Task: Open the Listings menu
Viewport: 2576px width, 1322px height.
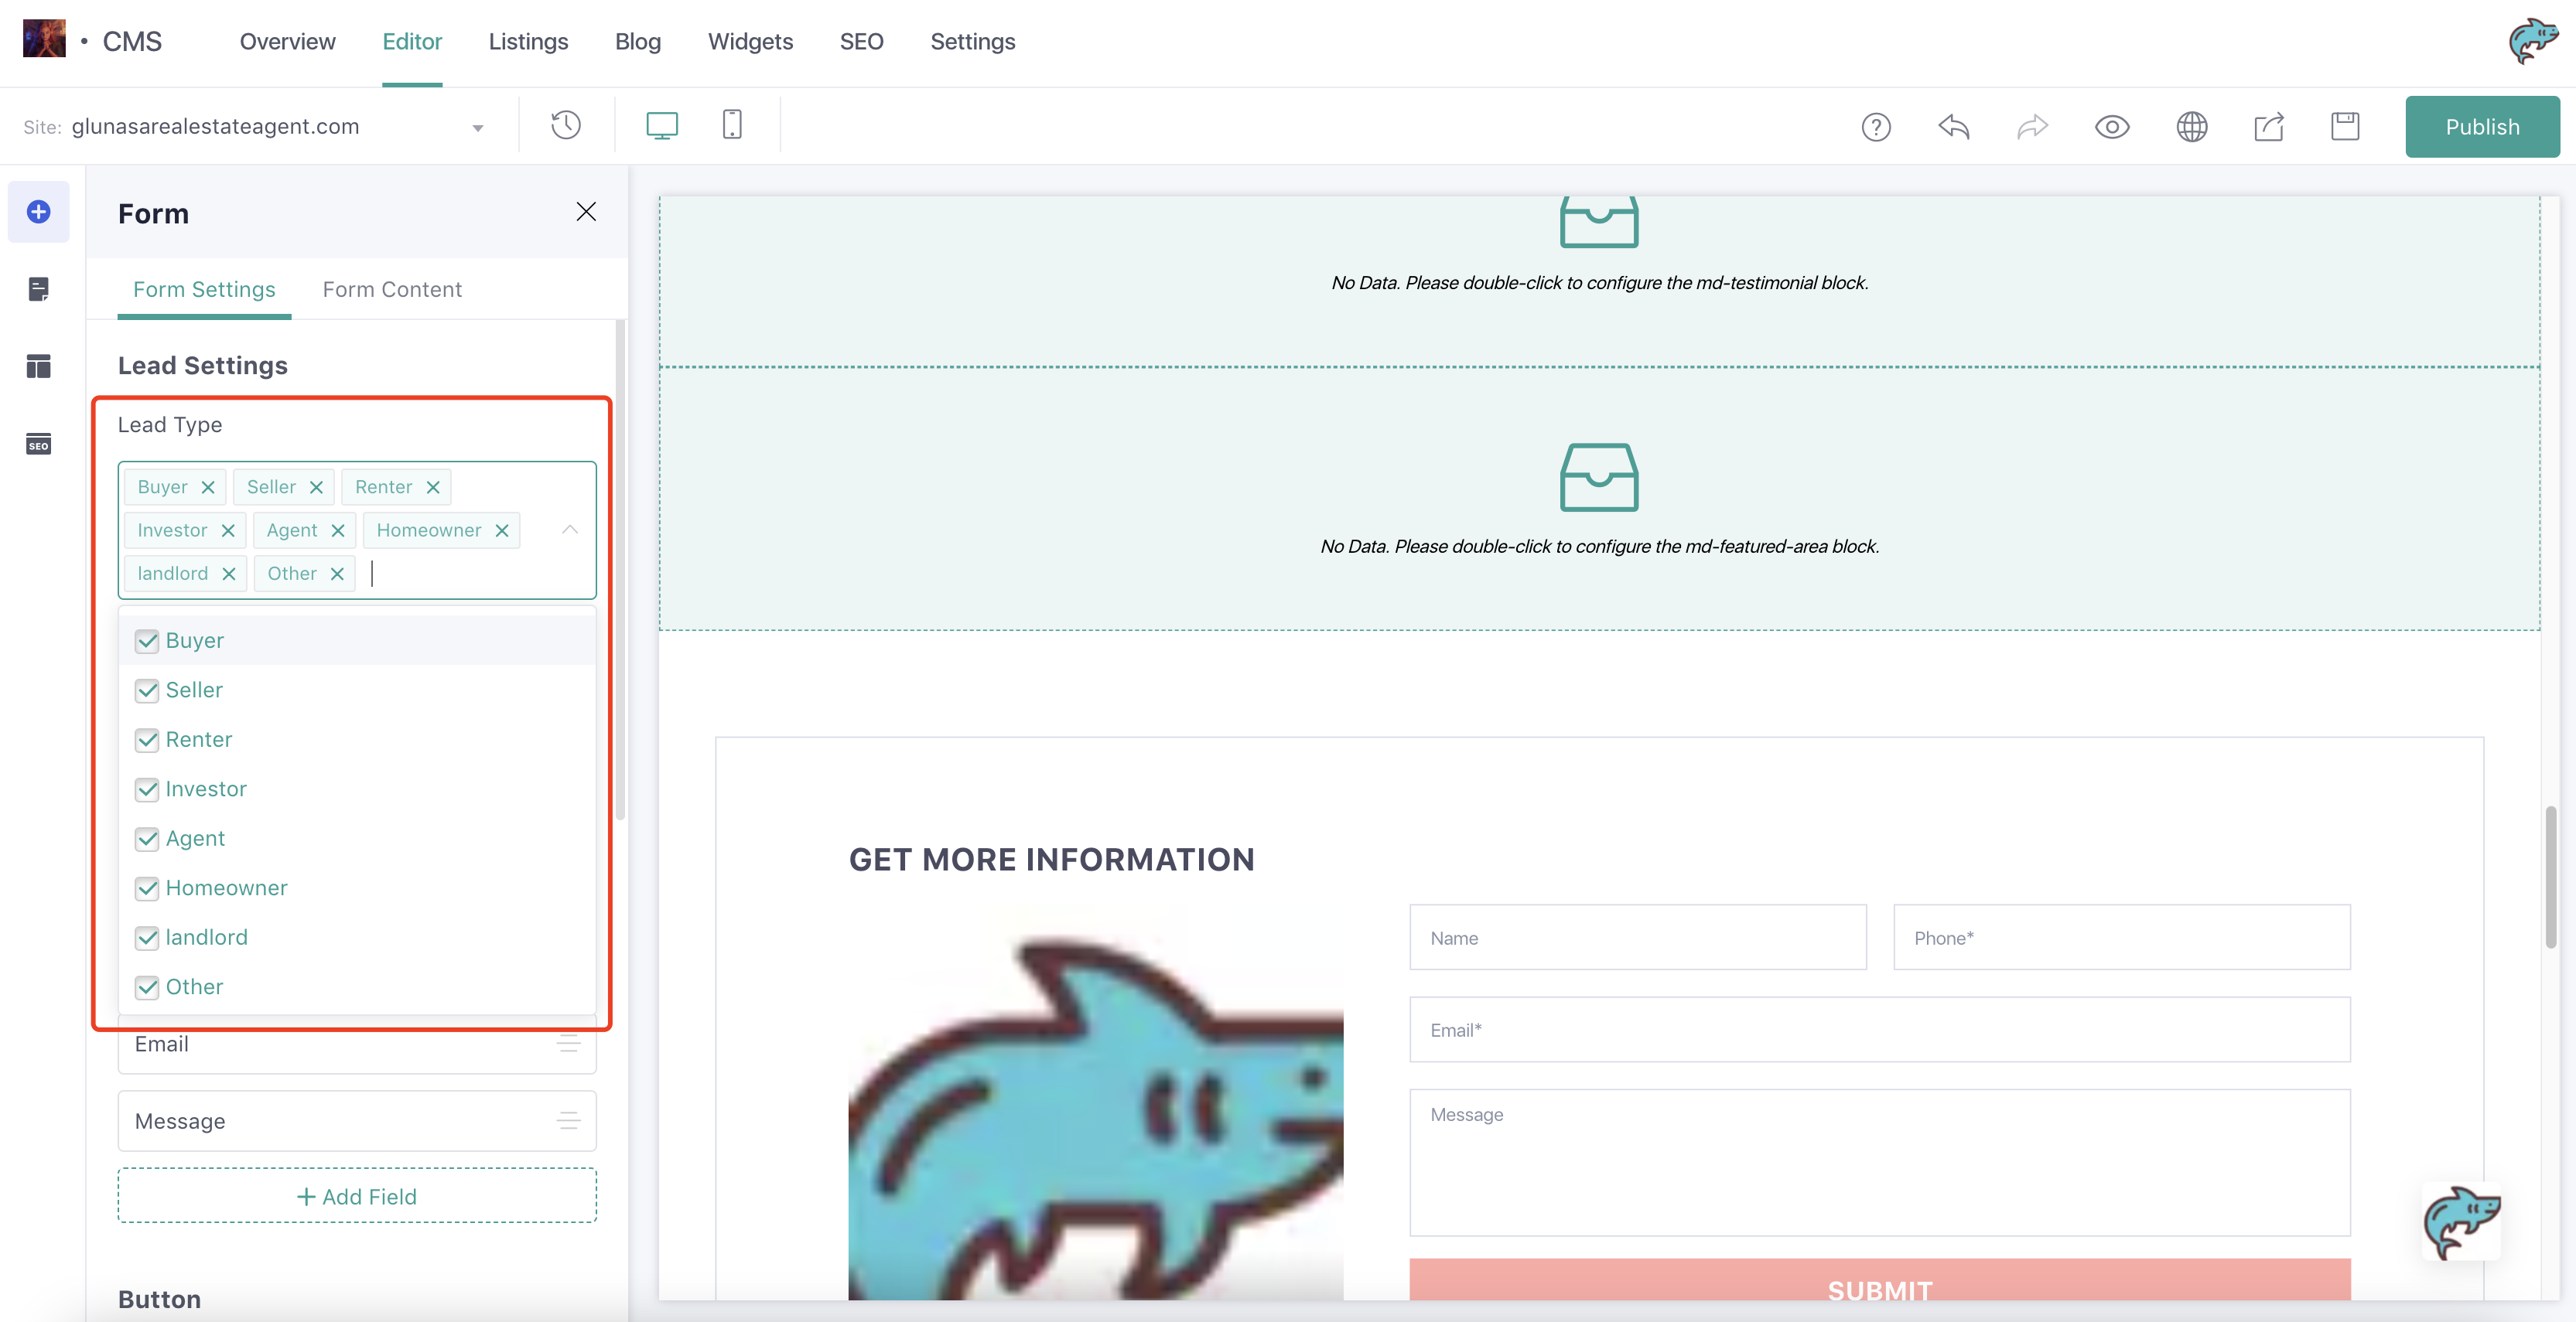Action: pyautogui.click(x=528, y=42)
